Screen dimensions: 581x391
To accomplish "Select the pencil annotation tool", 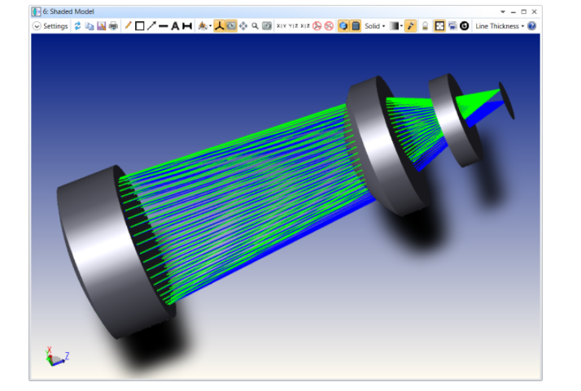I will point(128,25).
